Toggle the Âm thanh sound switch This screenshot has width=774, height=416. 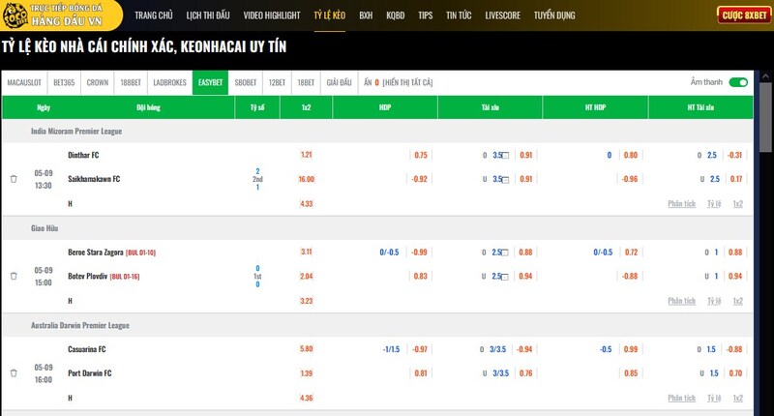738,82
